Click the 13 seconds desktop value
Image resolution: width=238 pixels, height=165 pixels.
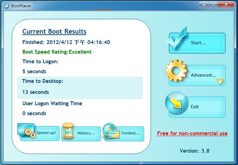(36, 92)
